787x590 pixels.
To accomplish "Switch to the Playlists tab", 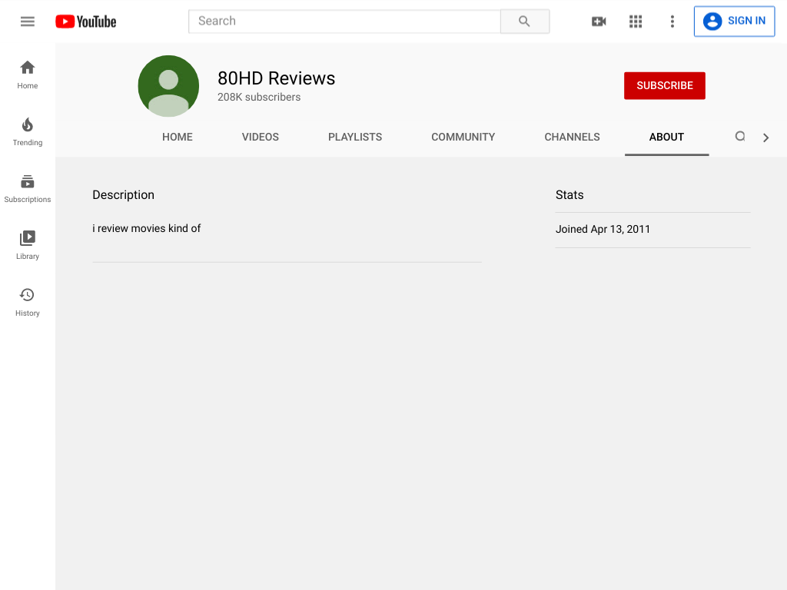I will click(355, 137).
